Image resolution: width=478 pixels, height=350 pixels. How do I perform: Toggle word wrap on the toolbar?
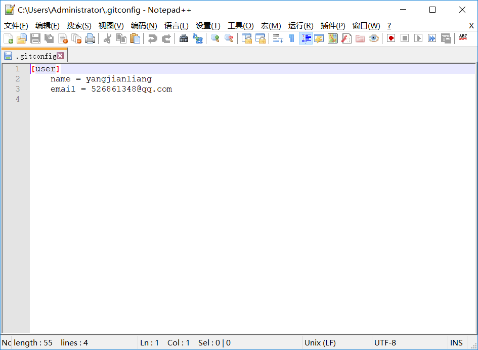(x=278, y=38)
